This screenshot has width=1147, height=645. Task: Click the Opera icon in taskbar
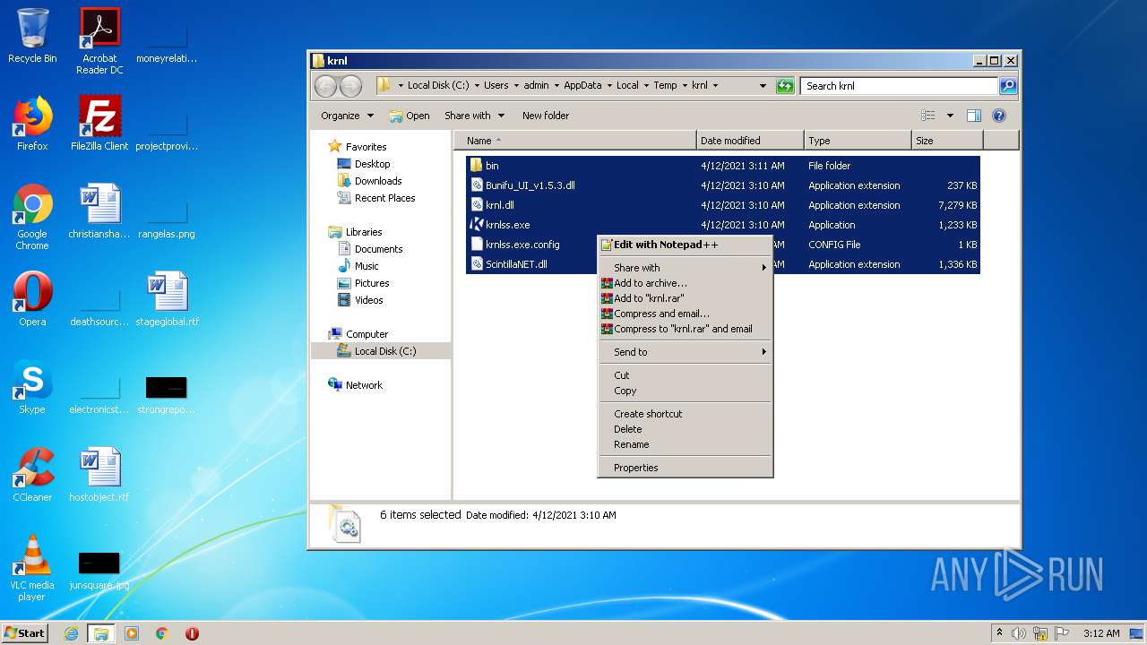tap(192, 633)
